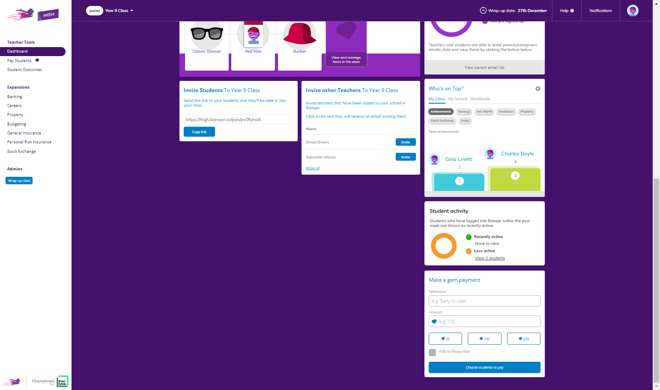Screen dimensions: 660x390
Task: Open user profile avatar menu
Action: (633, 11)
